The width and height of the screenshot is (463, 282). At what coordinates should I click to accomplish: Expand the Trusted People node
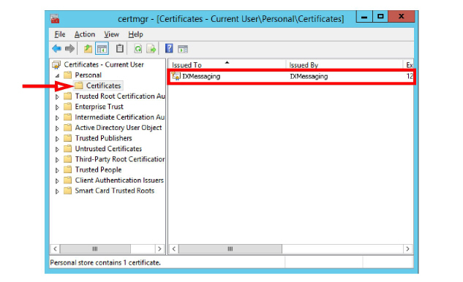pyautogui.click(x=57, y=170)
